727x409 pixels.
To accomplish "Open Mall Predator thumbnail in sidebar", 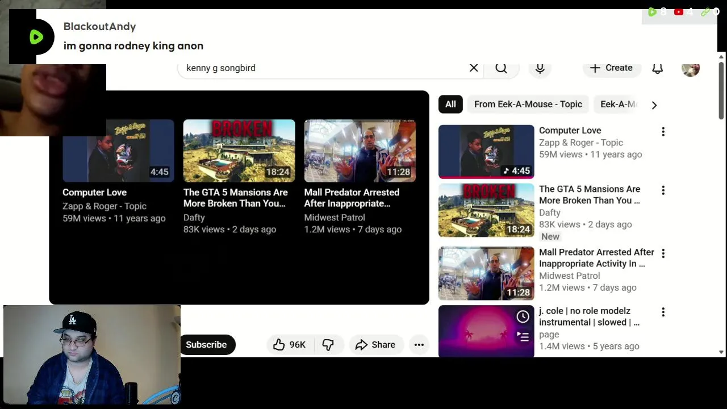I will tap(486, 273).
